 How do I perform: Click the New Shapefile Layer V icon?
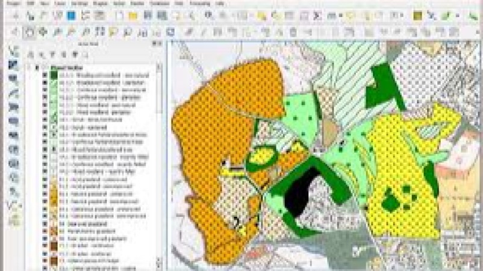click(x=13, y=205)
